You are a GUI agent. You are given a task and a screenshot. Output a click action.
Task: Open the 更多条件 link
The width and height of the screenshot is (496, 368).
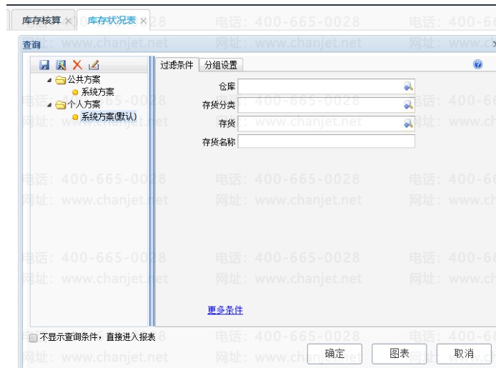tap(225, 310)
